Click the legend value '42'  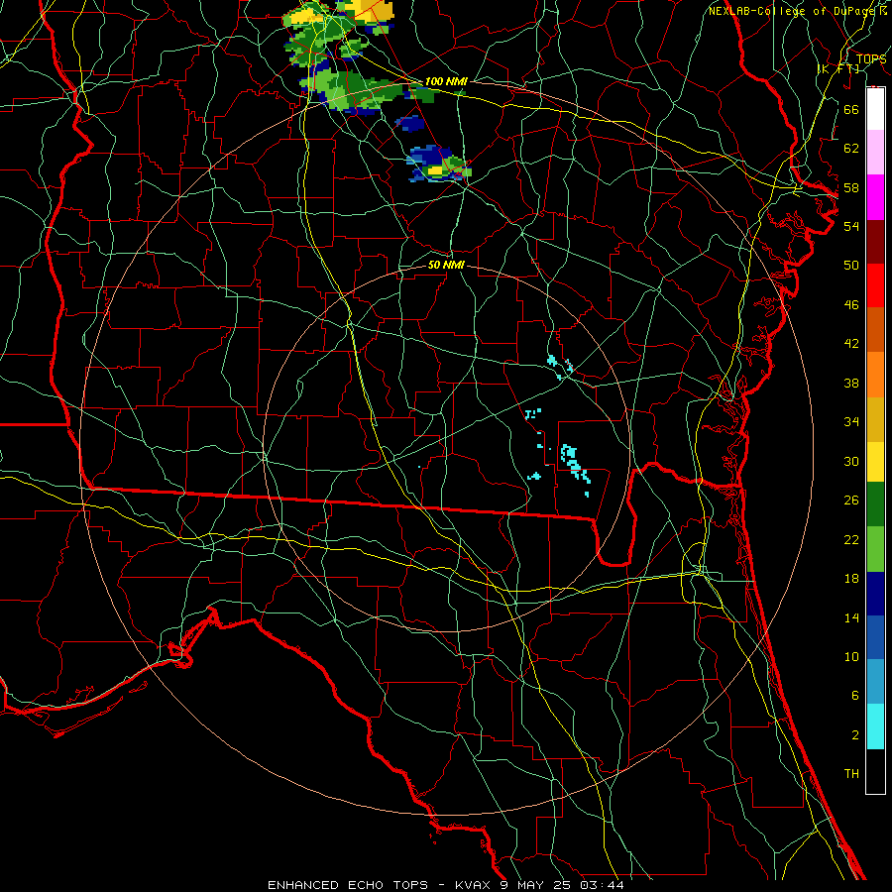[851, 344]
